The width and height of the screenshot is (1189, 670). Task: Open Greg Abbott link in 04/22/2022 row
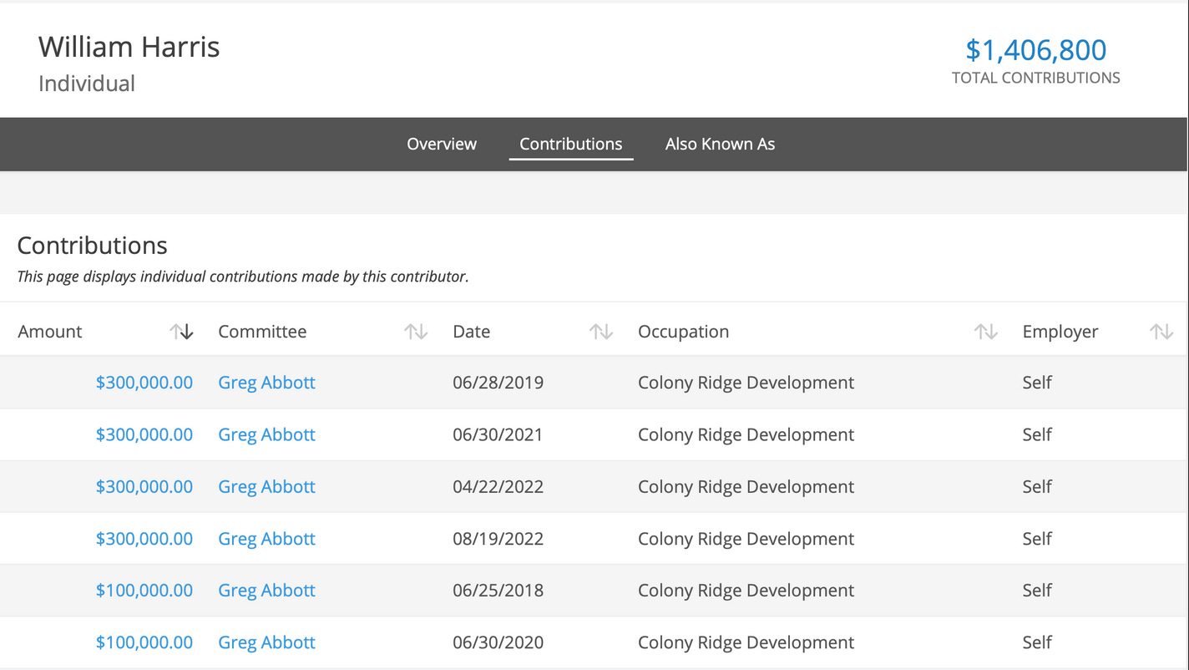(x=267, y=486)
